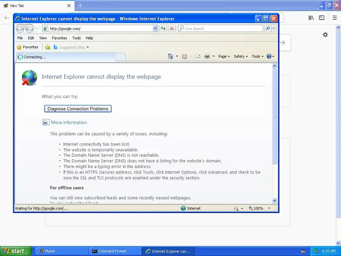Click the Print icon in command bar
341x256 pixels.
(207, 57)
